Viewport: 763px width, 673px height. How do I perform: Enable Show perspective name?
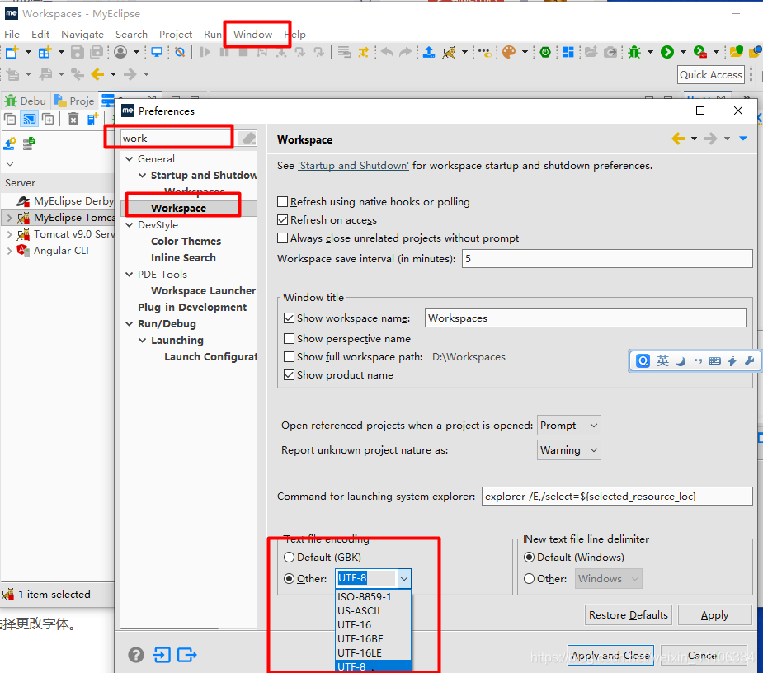point(289,339)
